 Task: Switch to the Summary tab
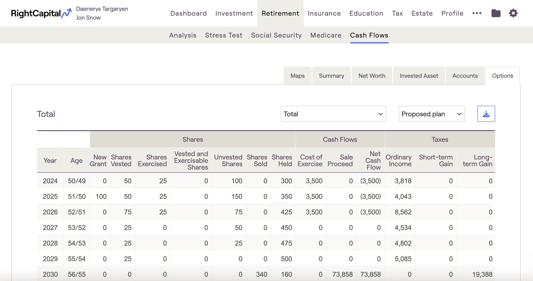[x=331, y=76]
